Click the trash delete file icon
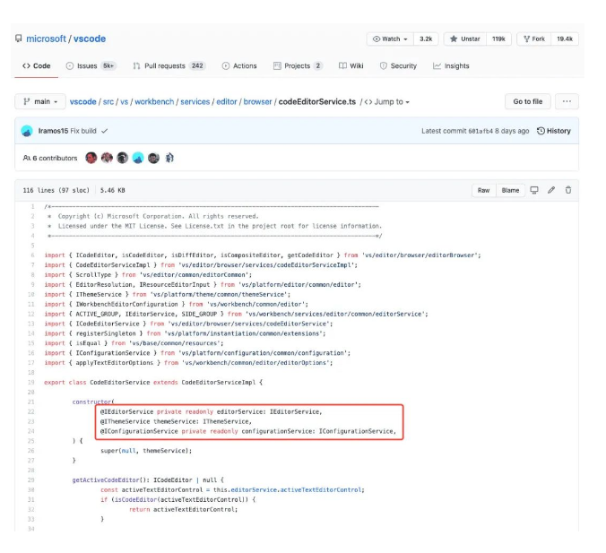The height and width of the screenshot is (553, 606). [567, 190]
